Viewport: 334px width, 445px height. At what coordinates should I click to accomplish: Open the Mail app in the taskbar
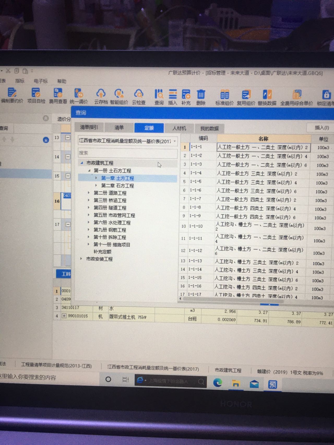point(254,384)
